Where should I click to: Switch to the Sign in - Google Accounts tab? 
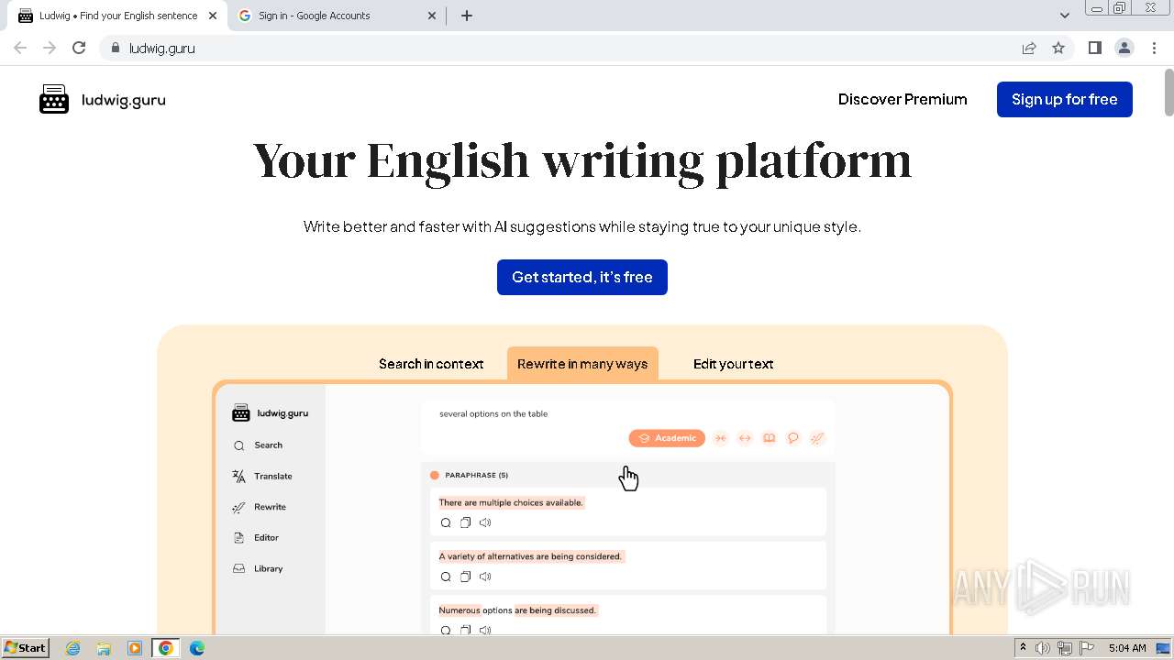337,16
